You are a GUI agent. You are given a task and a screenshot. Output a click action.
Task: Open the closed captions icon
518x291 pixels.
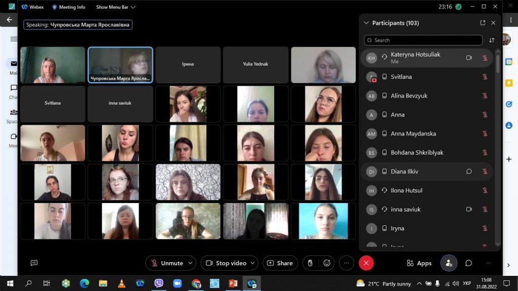tap(34, 263)
